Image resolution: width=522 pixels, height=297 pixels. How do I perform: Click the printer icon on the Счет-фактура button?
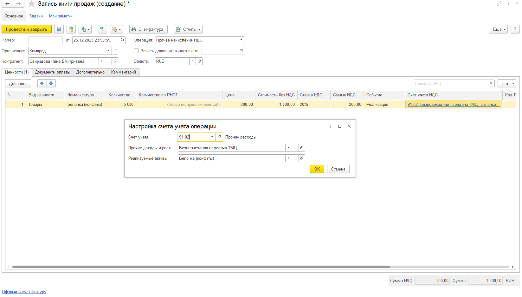(134, 29)
